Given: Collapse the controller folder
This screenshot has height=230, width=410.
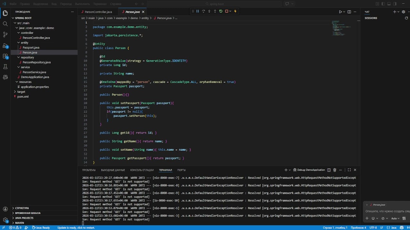Looking at the screenshot, I should coord(27,33).
